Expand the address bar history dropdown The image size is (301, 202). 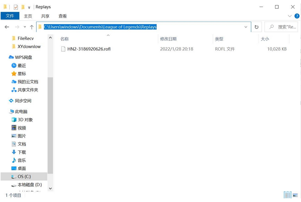246,27
